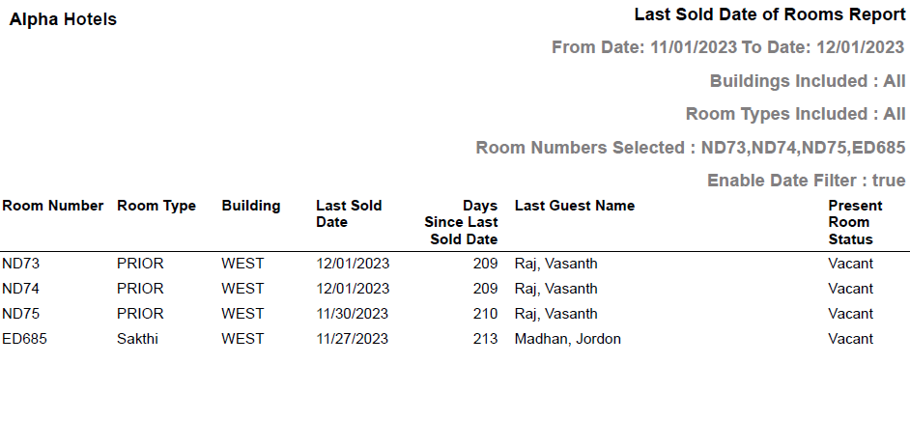Click the Room Number column header
The image size is (910, 448).
[x=52, y=206]
